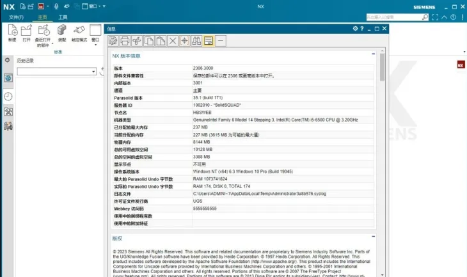Click the Print icon in Information toolbar
Image resolution: width=467 pixels, height=277 pixels.
pos(125,41)
